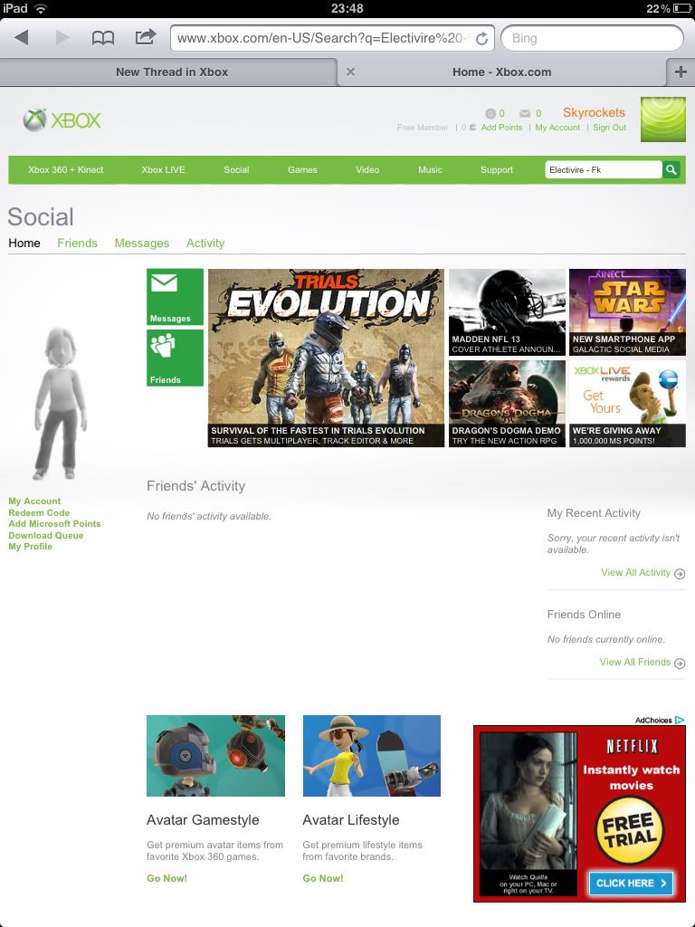Viewport: 695px width, 927px height.
Task: Open the green Friends tile
Action: click(x=175, y=358)
